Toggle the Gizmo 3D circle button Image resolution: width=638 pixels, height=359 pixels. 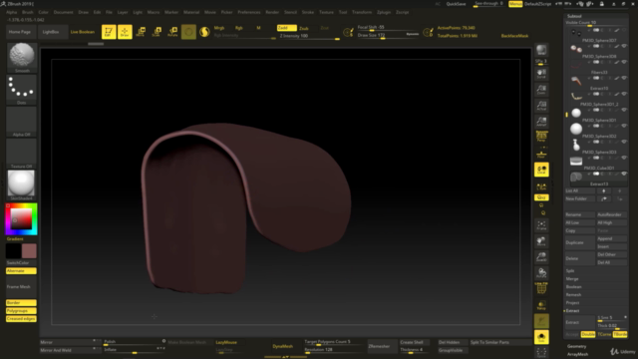point(188,32)
